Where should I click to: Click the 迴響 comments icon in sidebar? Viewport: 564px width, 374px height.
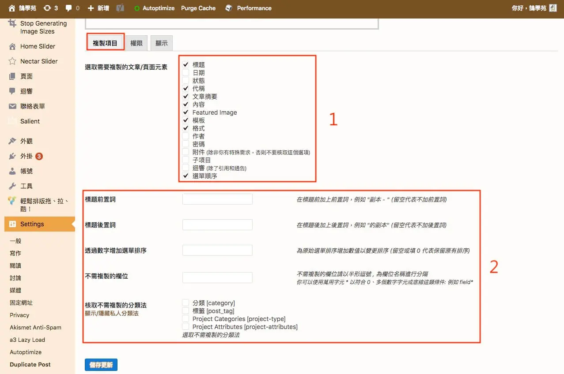coord(12,91)
